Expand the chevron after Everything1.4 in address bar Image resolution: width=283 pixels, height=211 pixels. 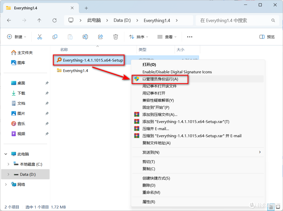point(177,20)
